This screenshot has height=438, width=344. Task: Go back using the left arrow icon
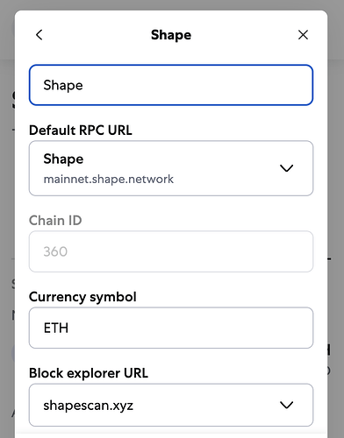[39, 35]
